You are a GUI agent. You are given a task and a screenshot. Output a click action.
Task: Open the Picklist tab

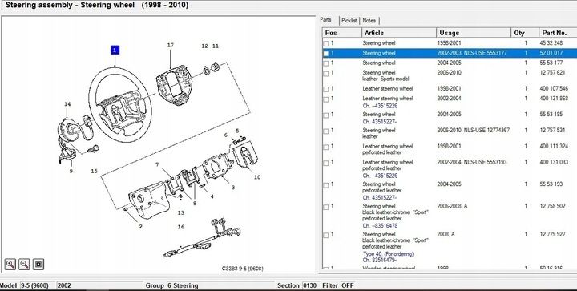(x=349, y=21)
